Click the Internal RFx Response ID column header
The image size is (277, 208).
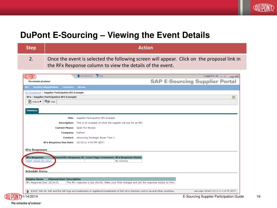pos(68,157)
